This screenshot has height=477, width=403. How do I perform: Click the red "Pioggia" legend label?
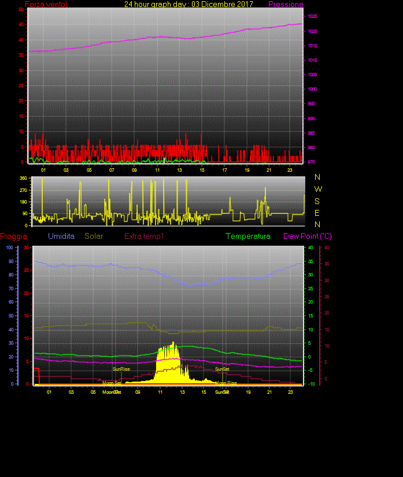click(14, 236)
